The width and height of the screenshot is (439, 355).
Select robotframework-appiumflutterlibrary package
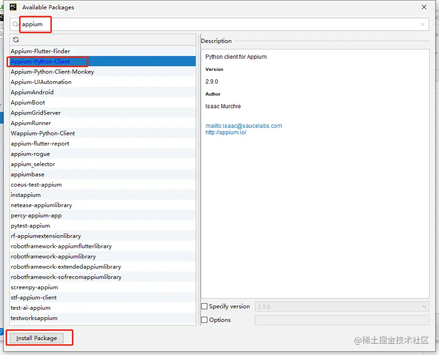click(x=103, y=246)
